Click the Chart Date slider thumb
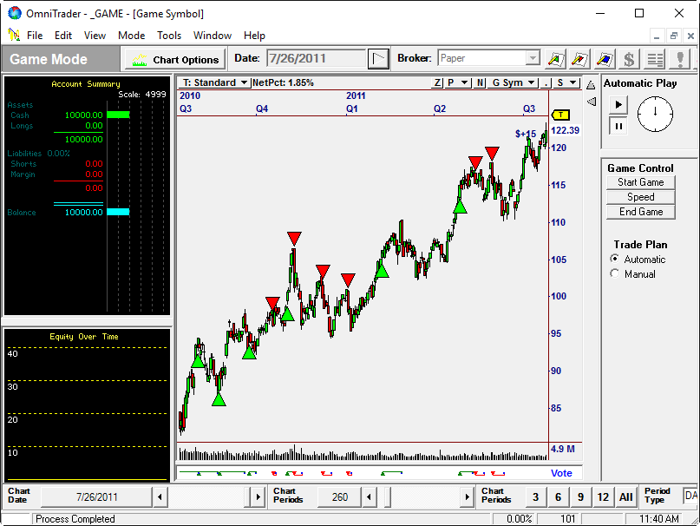The width and height of the screenshot is (700, 526). pos(247,497)
